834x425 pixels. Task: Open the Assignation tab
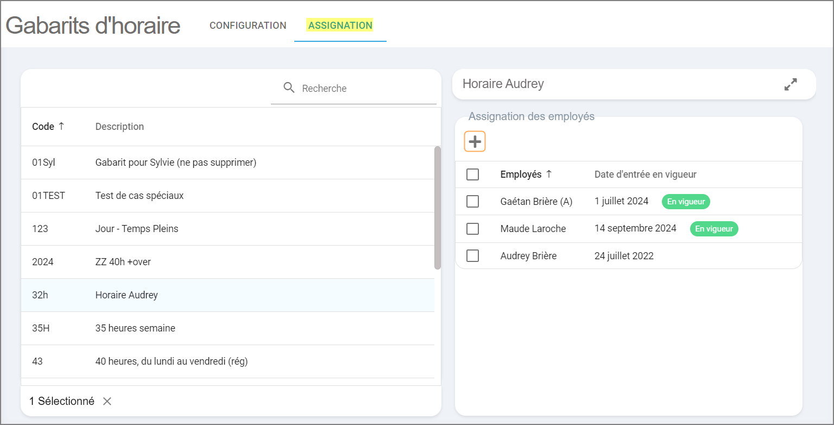click(340, 26)
